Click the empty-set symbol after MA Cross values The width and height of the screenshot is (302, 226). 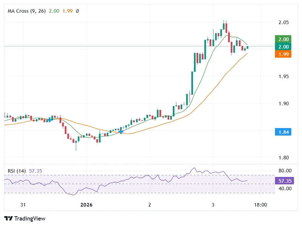[77, 11]
